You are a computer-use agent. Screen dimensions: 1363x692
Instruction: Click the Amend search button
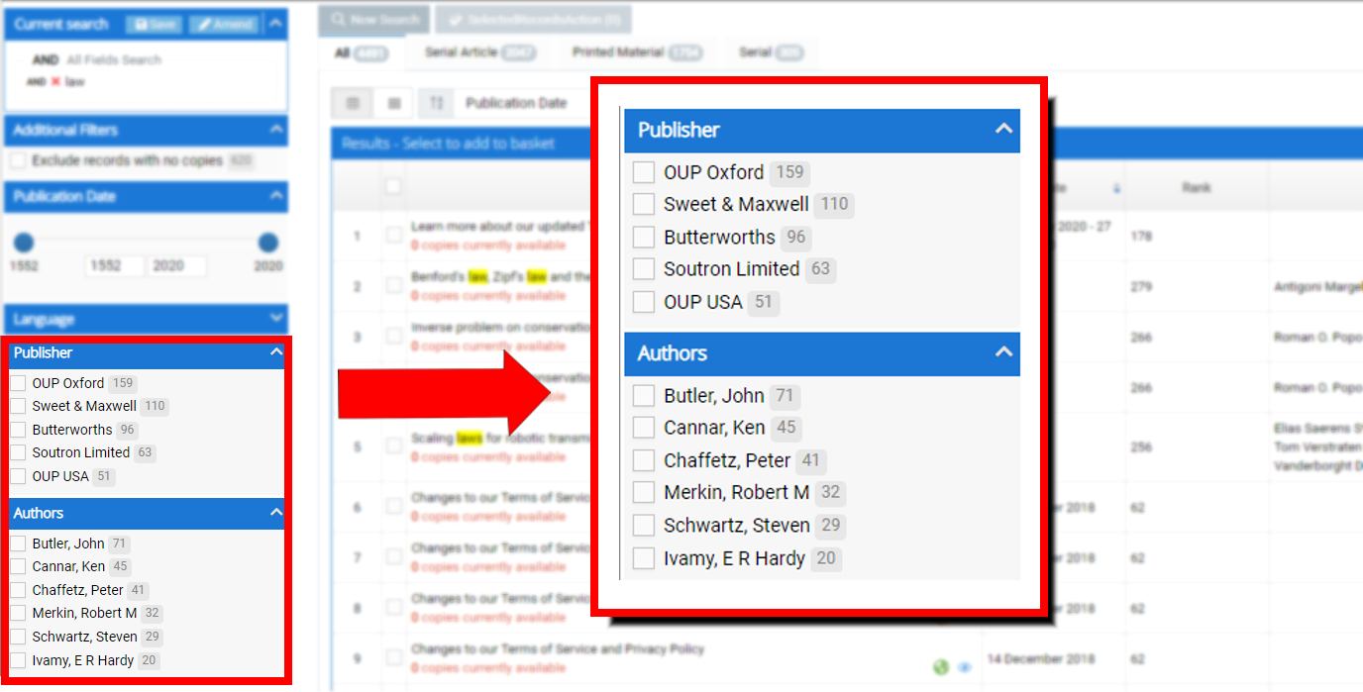tap(224, 25)
